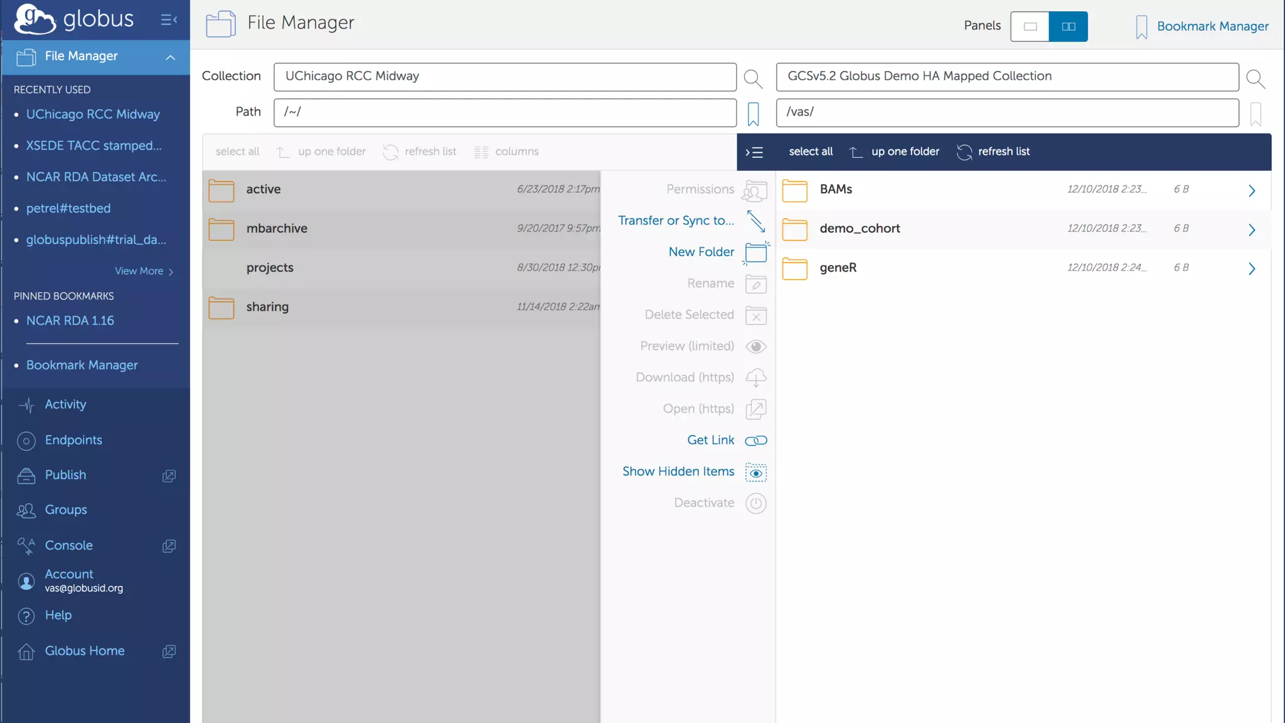This screenshot has height=723, width=1285.
Task: Open Activity in the sidebar
Action: click(65, 405)
